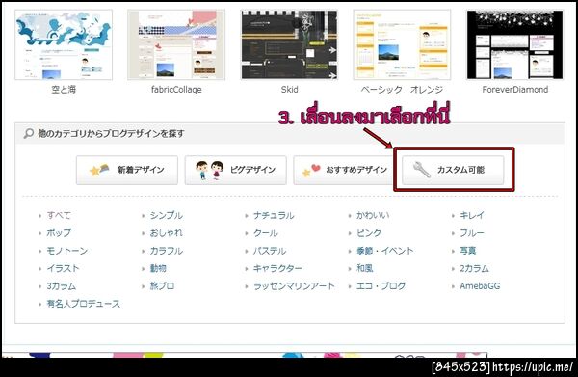
Task: Select the 有名人プロデュース category
Action: (x=83, y=304)
